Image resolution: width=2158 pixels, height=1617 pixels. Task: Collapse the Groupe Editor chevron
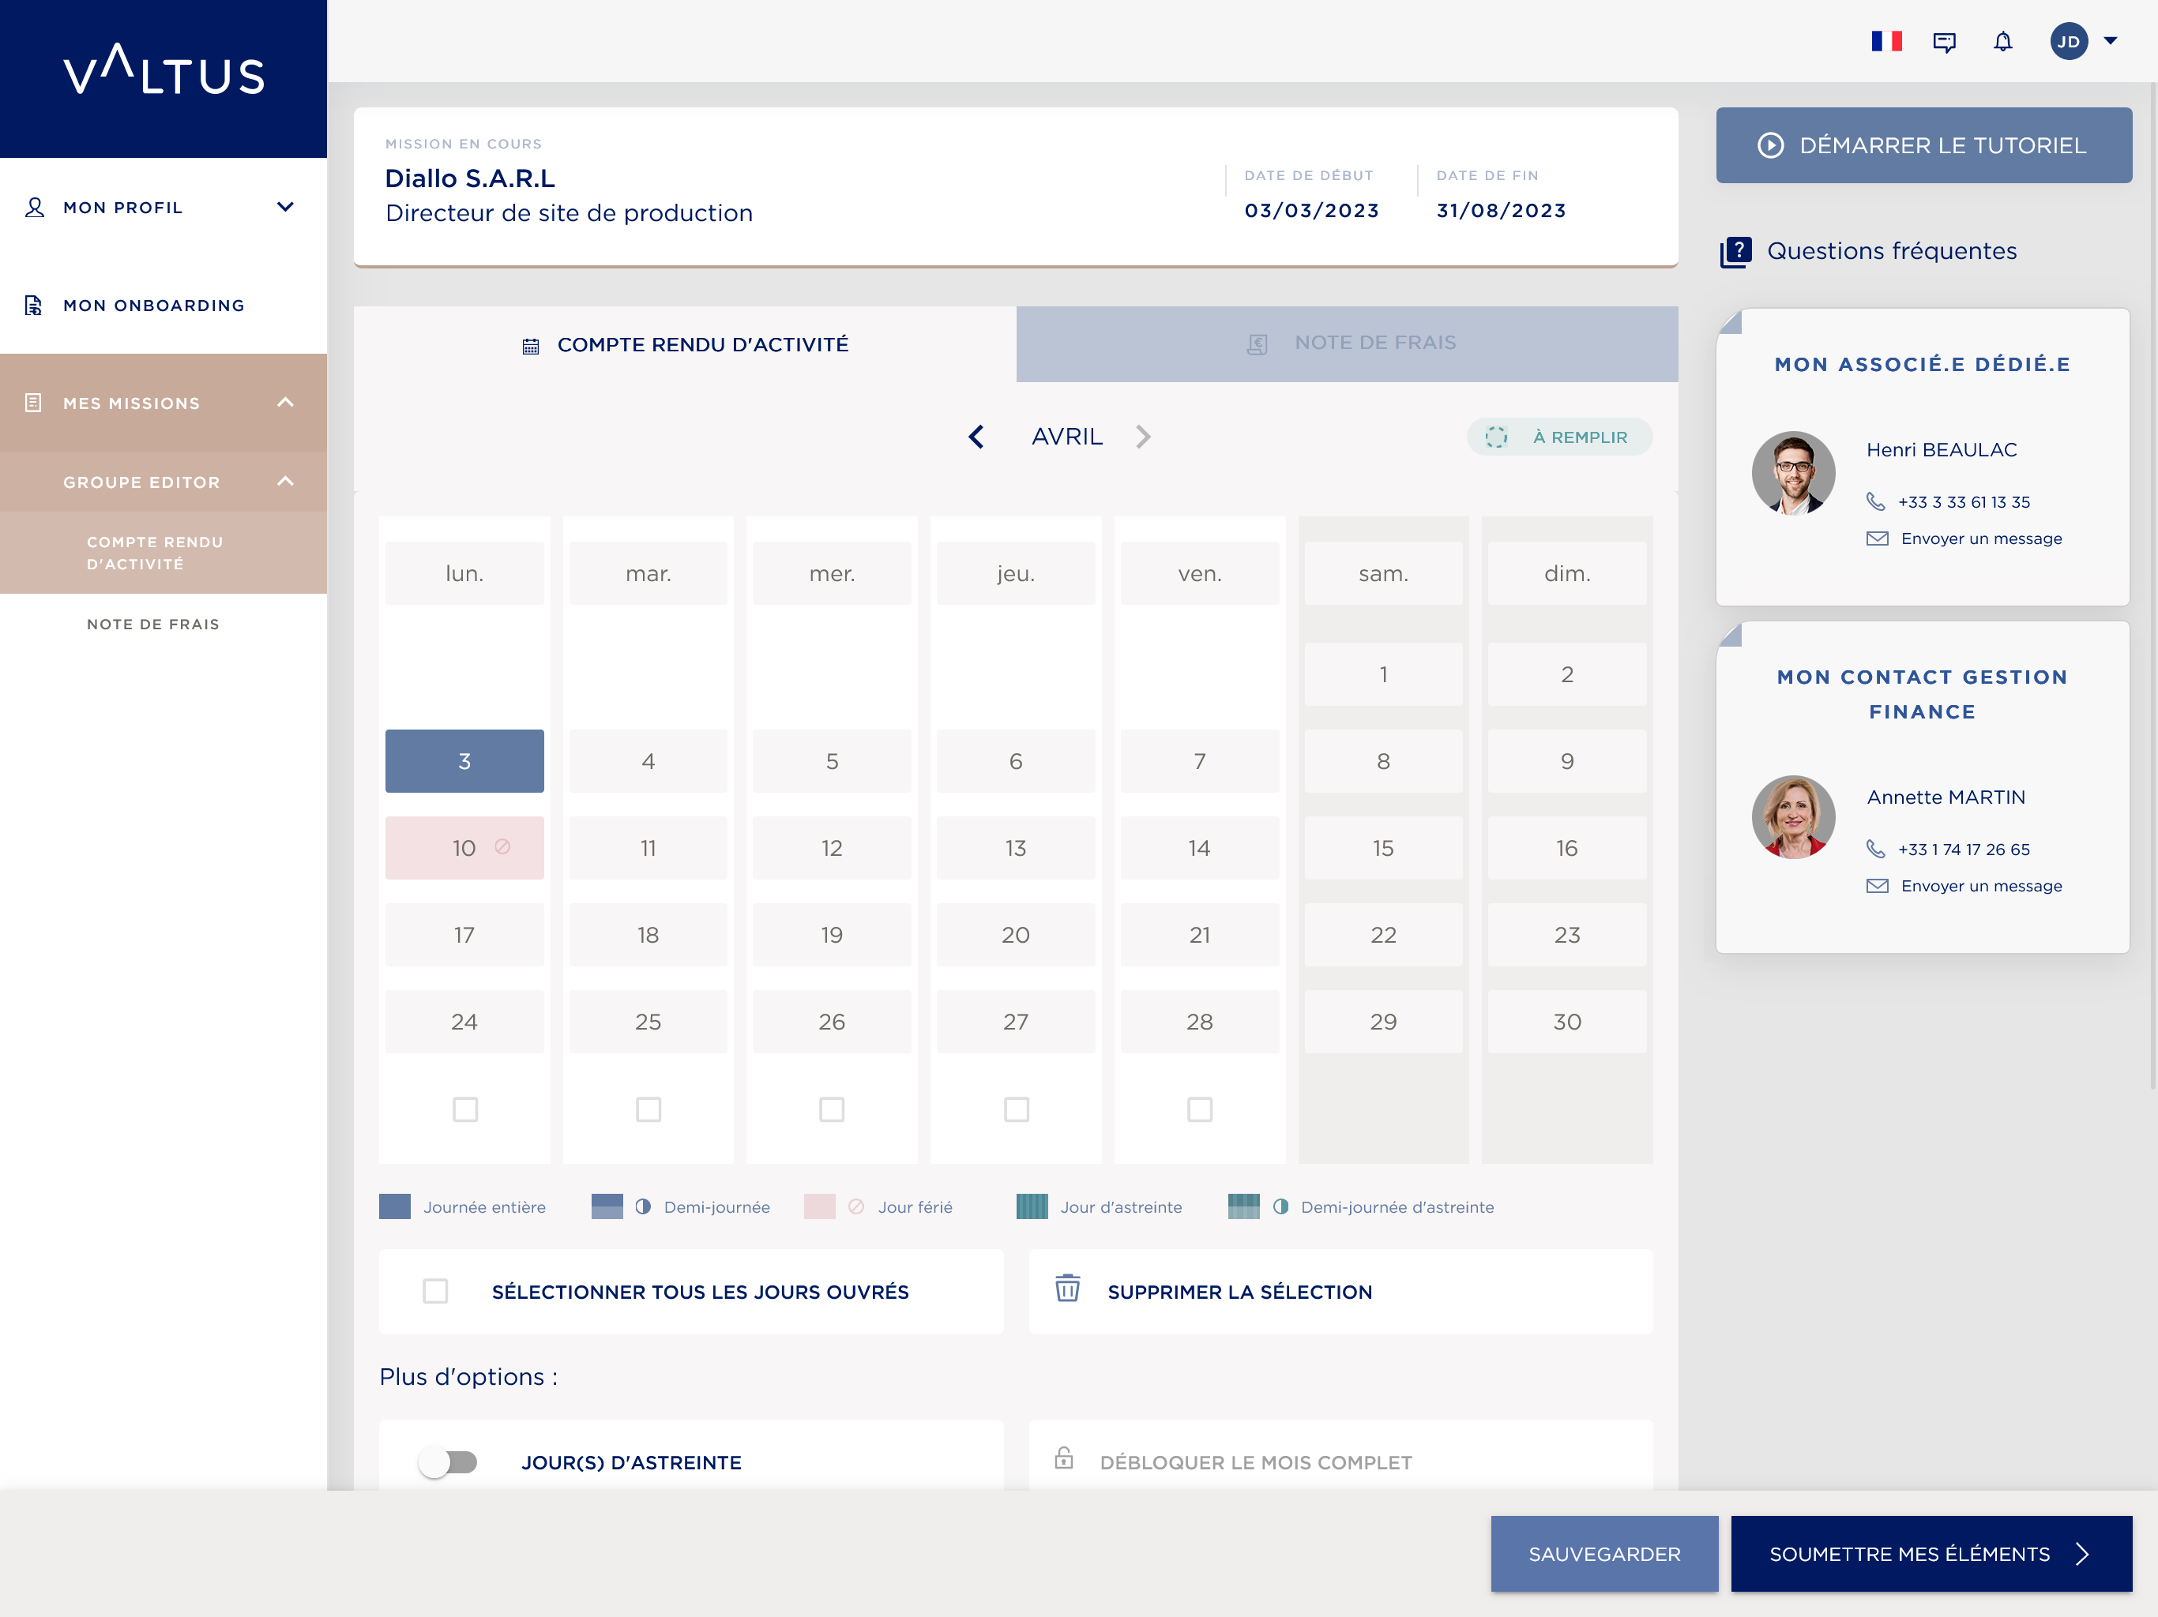click(285, 481)
